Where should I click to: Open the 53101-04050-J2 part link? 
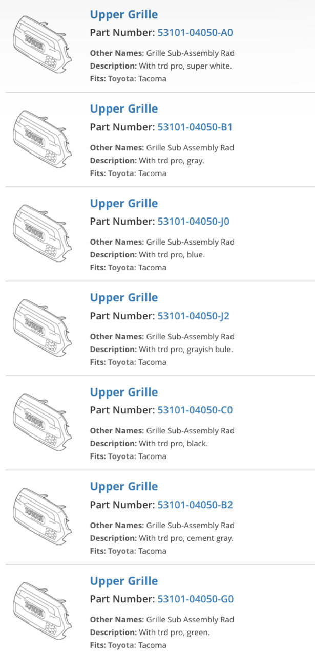click(194, 316)
